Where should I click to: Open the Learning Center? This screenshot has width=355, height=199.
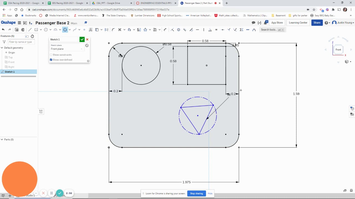298,23
